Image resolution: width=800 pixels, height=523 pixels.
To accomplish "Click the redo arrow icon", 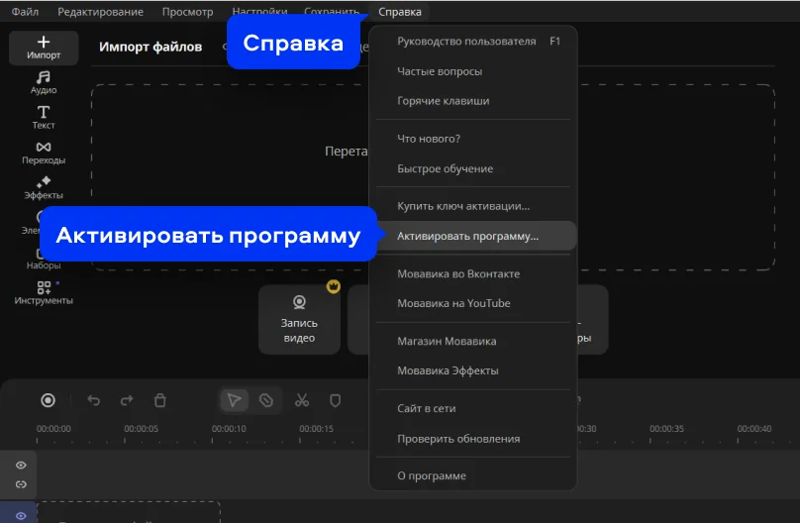I will 127,400.
